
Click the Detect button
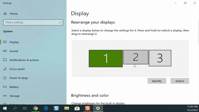pos(180,81)
